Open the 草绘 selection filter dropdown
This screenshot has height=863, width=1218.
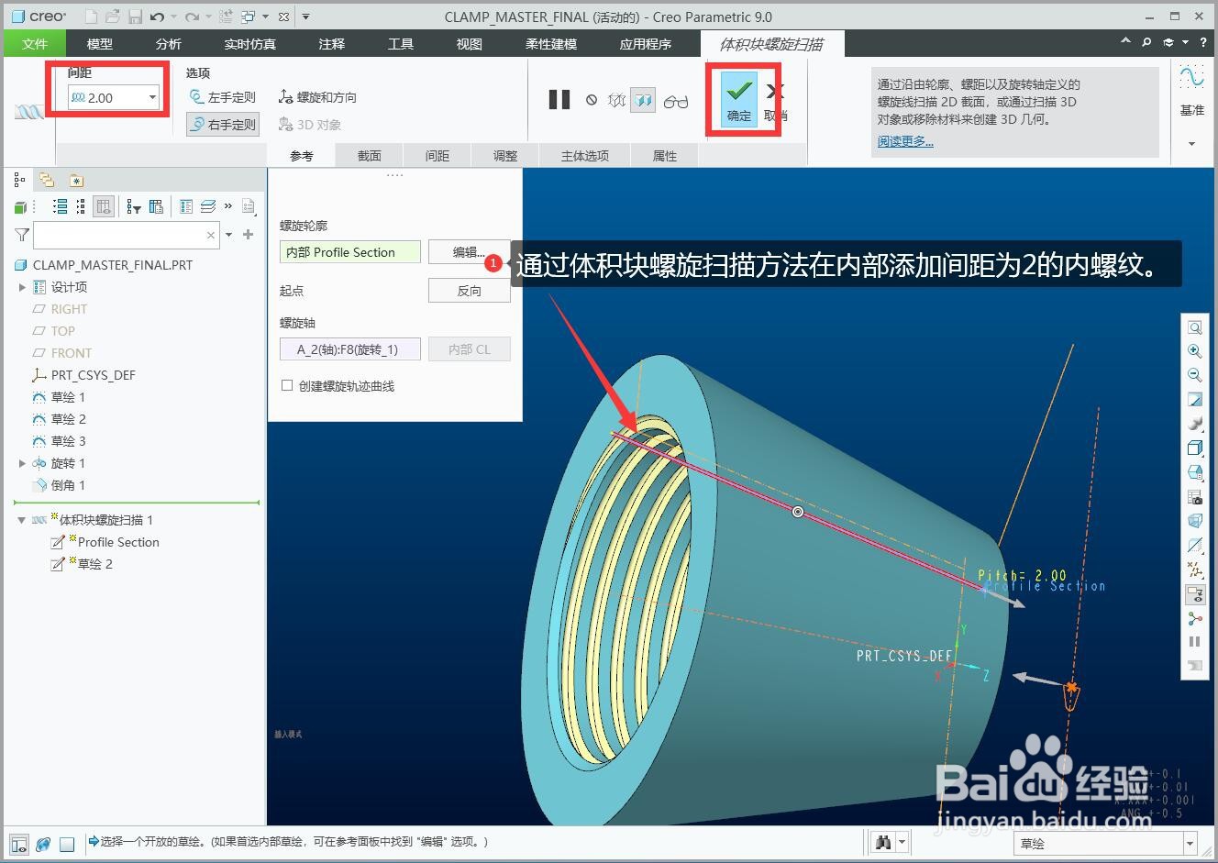click(1190, 844)
